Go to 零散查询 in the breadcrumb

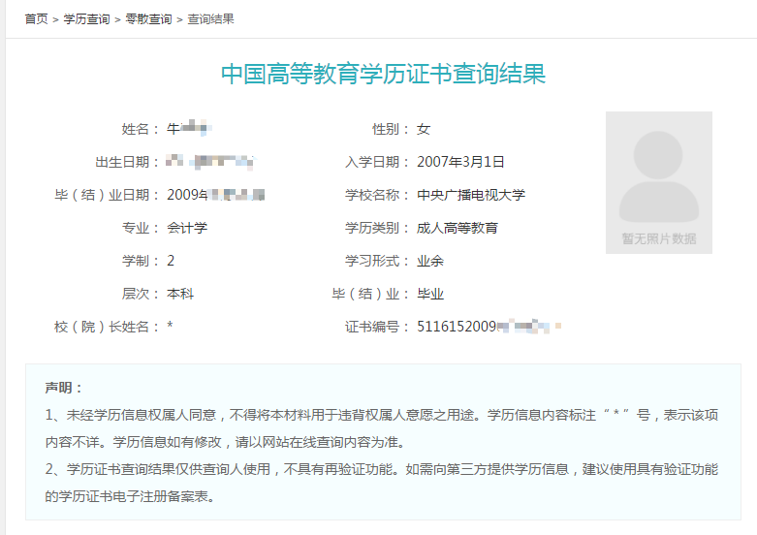(x=148, y=18)
